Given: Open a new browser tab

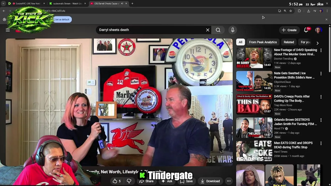Looking at the screenshot, I should click(132, 4).
